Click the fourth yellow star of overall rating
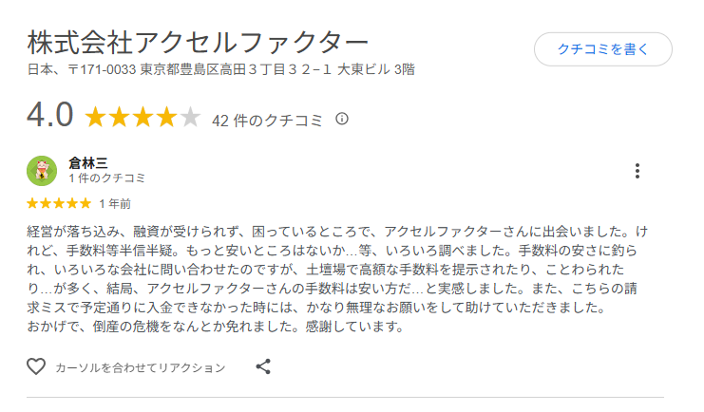 [x=166, y=119]
